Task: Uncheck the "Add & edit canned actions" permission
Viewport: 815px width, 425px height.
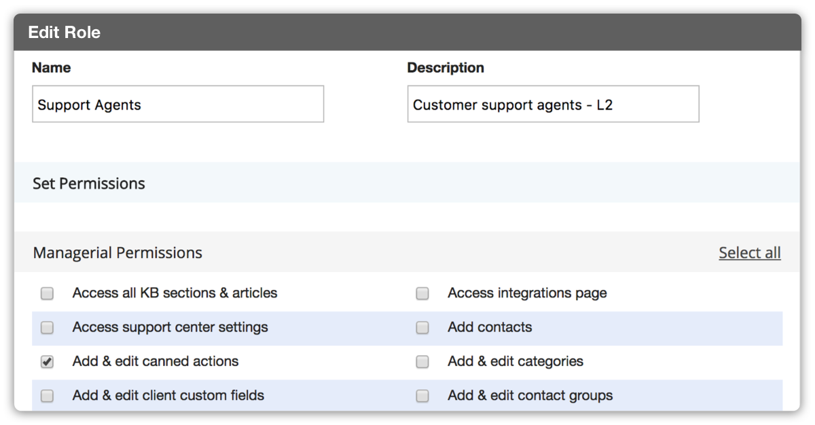Action: [47, 362]
